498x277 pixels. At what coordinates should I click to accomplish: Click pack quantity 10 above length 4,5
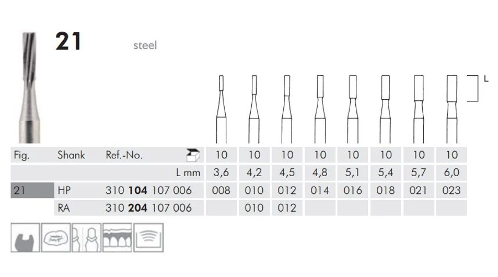[287, 155]
